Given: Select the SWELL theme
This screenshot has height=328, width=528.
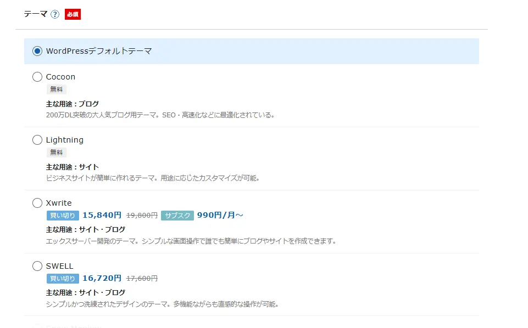Looking at the screenshot, I should point(37,265).
